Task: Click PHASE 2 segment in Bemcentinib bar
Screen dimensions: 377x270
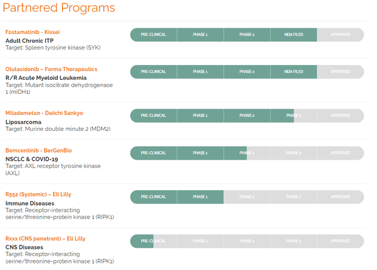Action: [x=247, y=153]
